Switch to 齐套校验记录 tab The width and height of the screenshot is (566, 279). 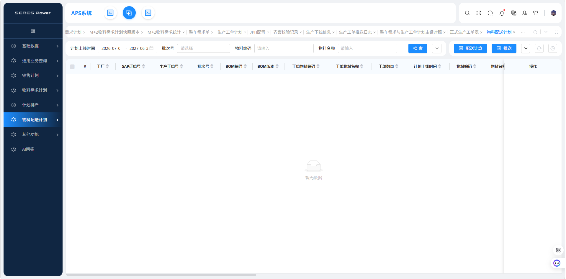click(x=286, y=32)
